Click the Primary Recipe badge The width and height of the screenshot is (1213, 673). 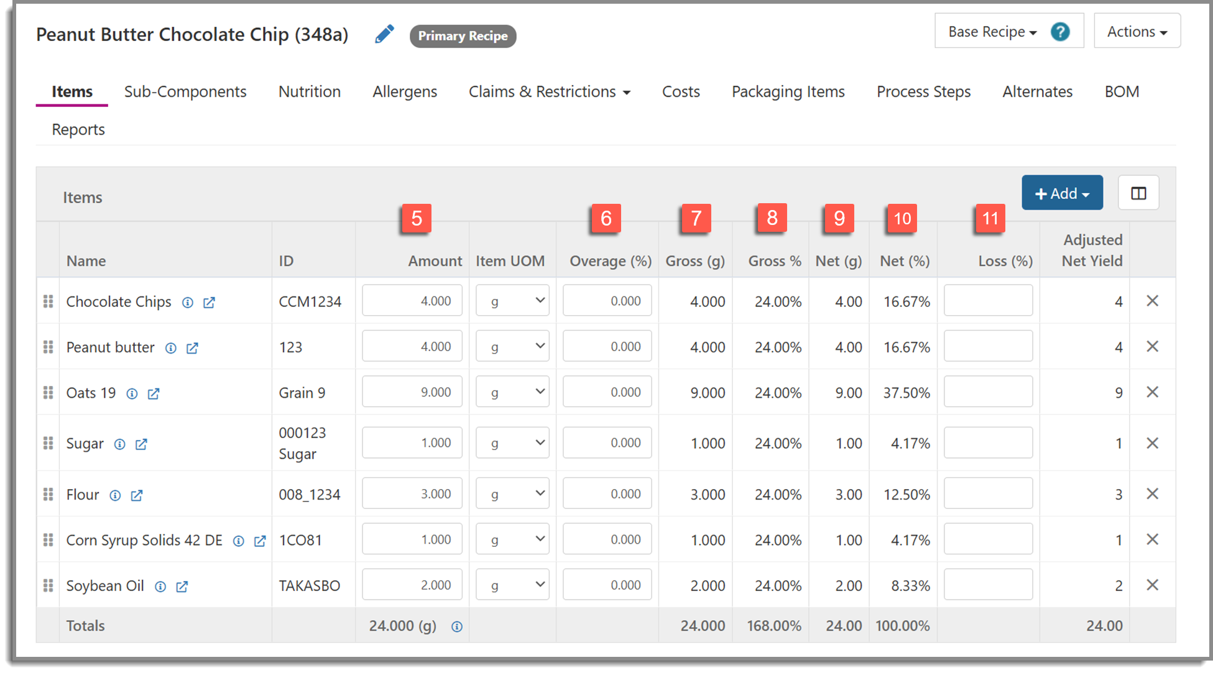click(463, 36)
